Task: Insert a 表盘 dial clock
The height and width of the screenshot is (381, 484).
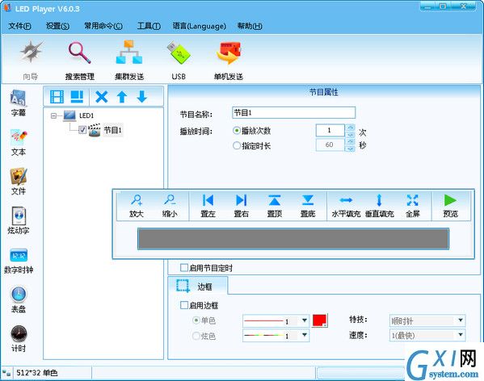Action: [19, 299]
